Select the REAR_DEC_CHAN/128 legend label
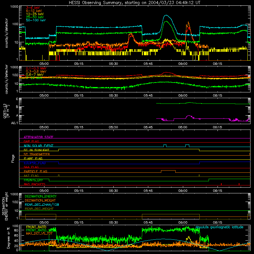This screenshot has height=254, width=254. point(42,204)
